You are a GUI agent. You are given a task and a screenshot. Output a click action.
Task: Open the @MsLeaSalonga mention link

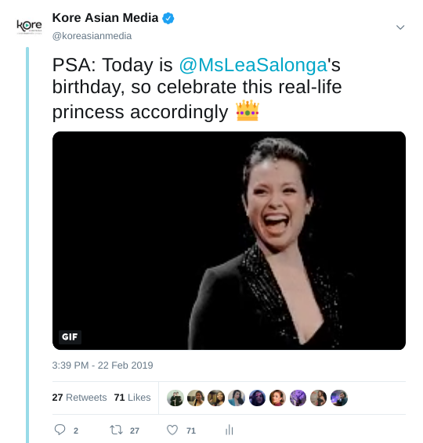[x=253, y=65]
